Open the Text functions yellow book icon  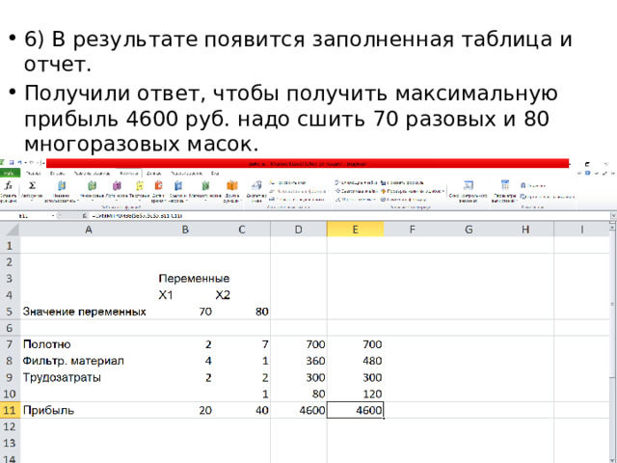click(140, 185)
